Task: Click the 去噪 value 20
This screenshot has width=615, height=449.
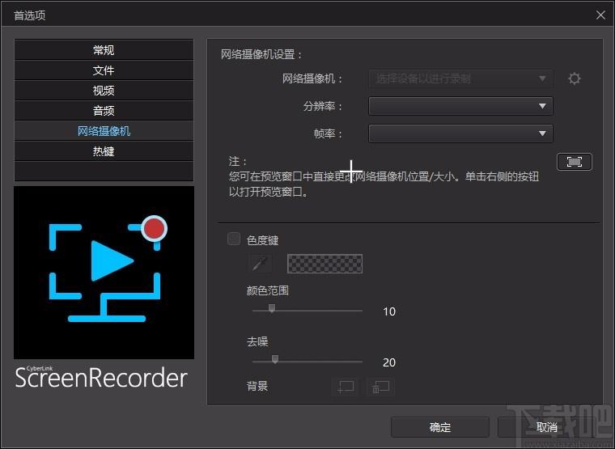Action: pos(389,362)
